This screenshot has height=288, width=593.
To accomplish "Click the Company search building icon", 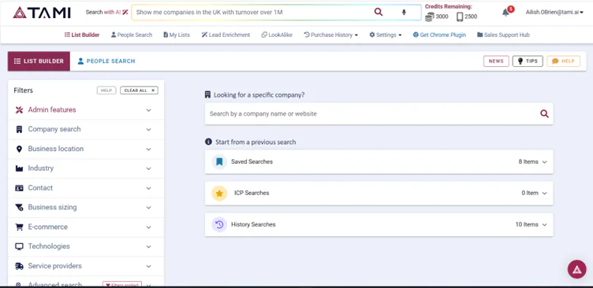I will (x=19, y=130).
